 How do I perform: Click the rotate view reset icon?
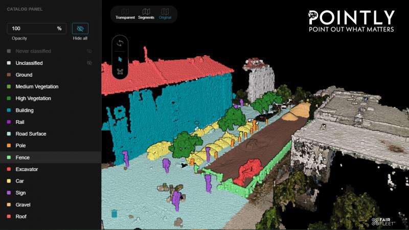(x=120, y=43)
